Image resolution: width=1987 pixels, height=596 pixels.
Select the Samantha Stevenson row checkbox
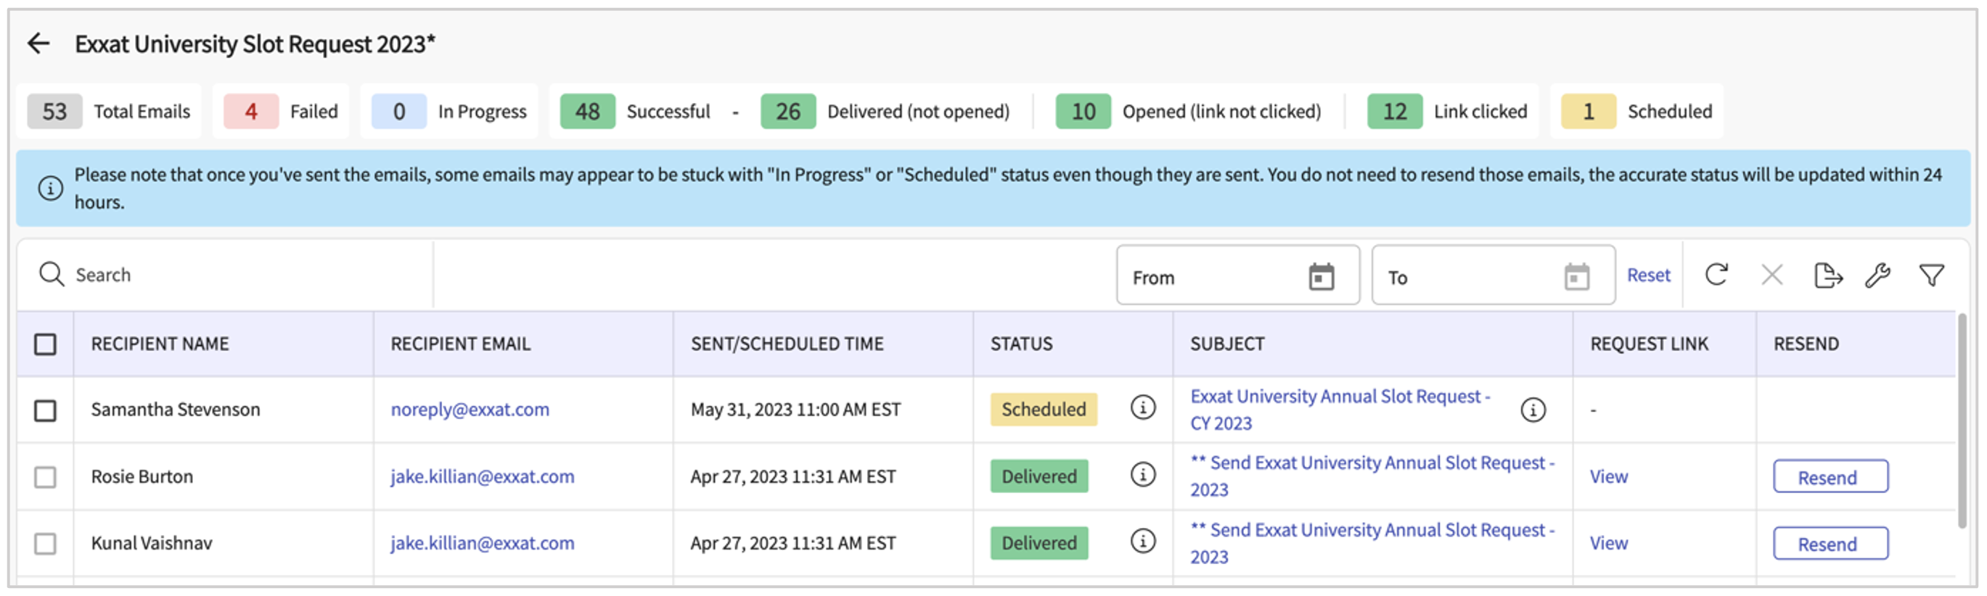[x=46, y=410]
